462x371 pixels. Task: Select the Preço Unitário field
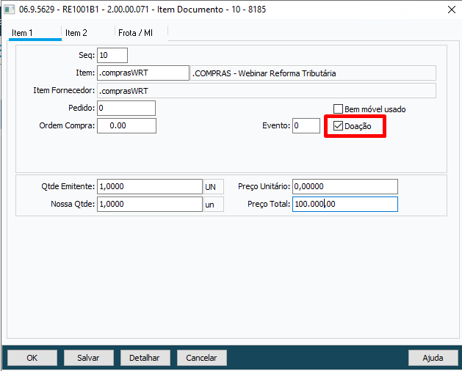click(345, 186)
